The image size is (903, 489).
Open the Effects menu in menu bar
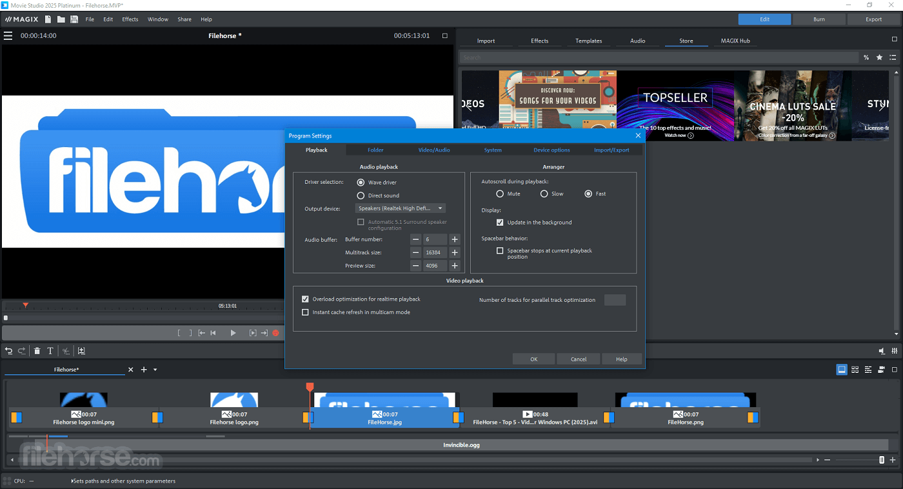point(130,19)
